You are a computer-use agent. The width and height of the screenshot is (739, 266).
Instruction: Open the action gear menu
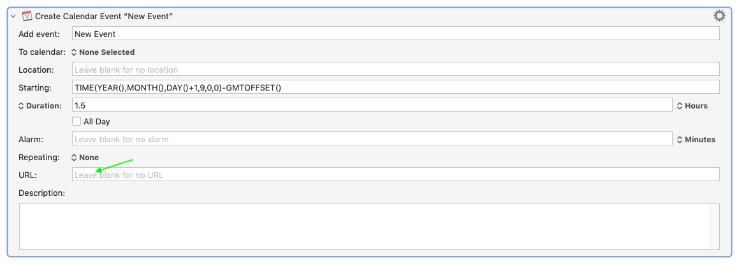[719, 16]
